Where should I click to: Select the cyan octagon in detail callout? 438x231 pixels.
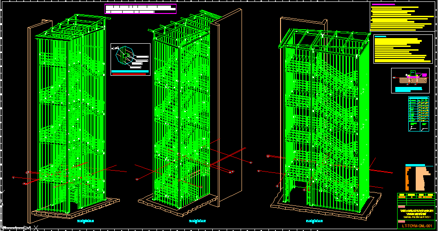pyautogui.click(x=124, y=55)
